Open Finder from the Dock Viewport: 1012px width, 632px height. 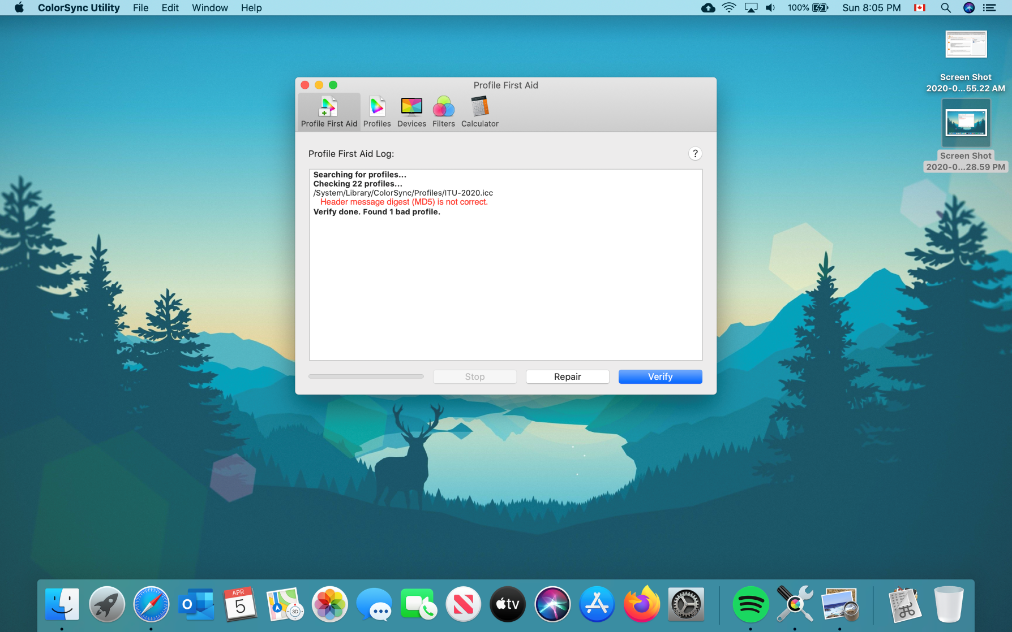point(62,604)
